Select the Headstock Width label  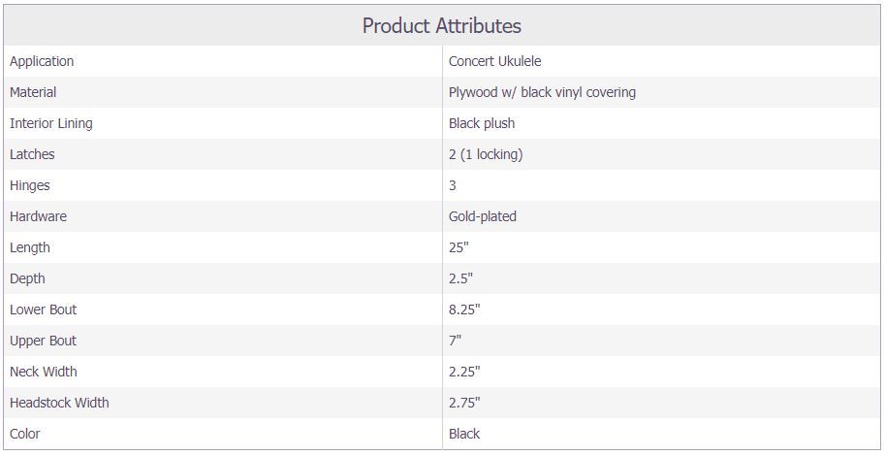coord(59,403)
